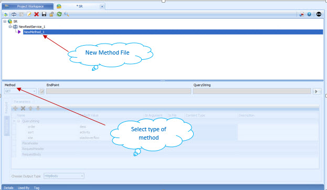Switch to the * SR tab
The width and height of the screenshot is (327, 190).
point(79,6)
